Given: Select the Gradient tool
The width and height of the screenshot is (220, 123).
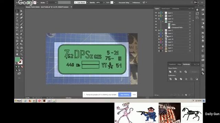Looking at the screenshot, I should pos(21,41).
